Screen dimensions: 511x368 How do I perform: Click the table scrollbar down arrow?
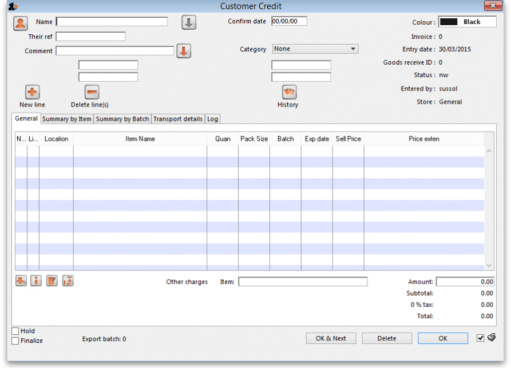[489, 266]
